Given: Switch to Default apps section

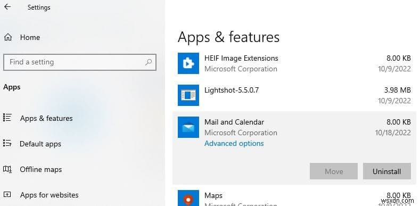Looking at the screenshot, I should [40, 144].
